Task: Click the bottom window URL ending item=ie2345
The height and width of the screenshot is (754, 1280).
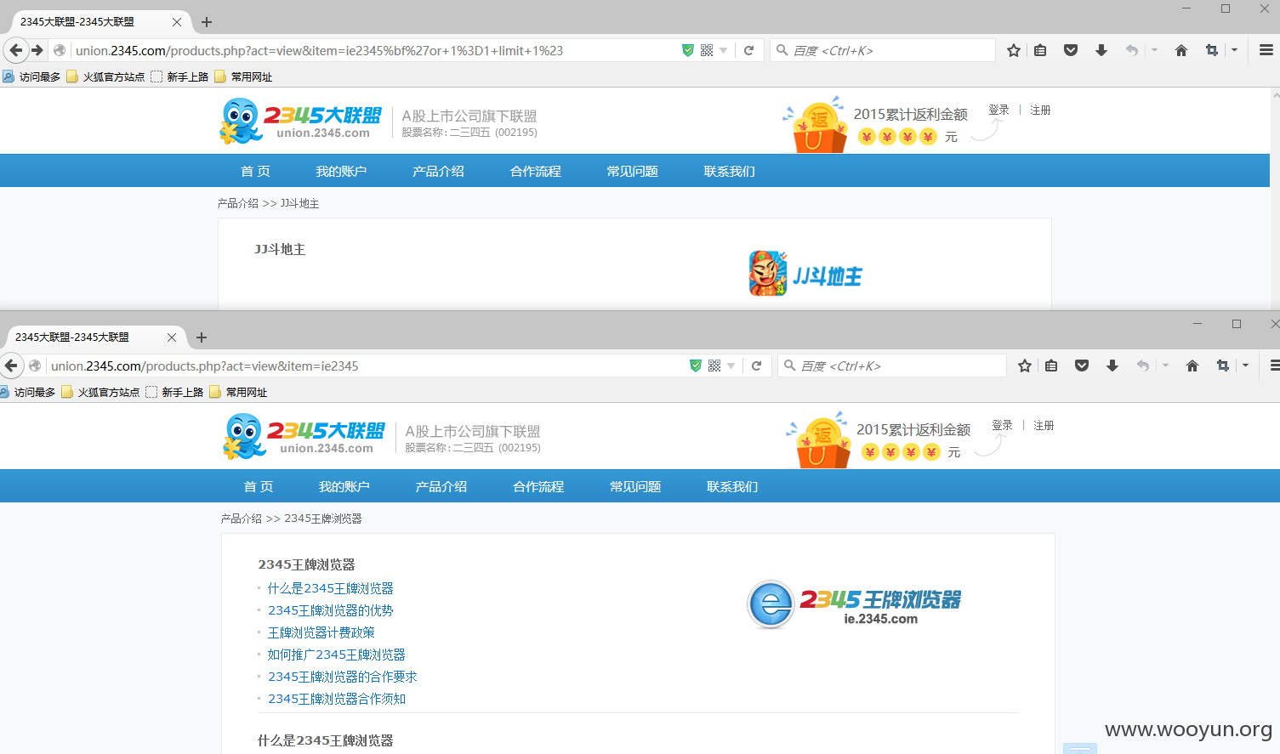Action: (204, 366)
